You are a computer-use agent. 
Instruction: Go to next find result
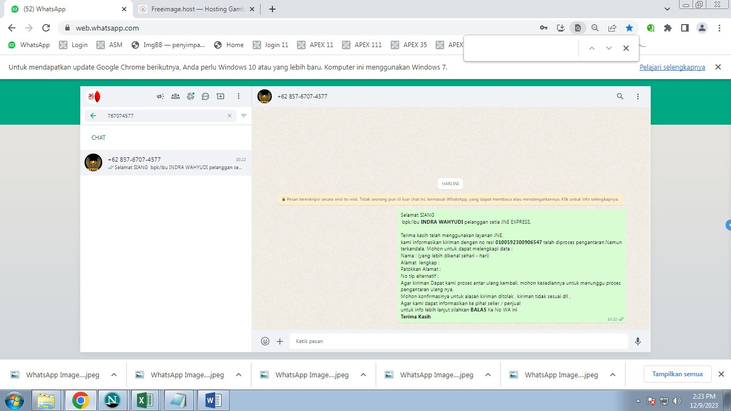tap(608, 48)
